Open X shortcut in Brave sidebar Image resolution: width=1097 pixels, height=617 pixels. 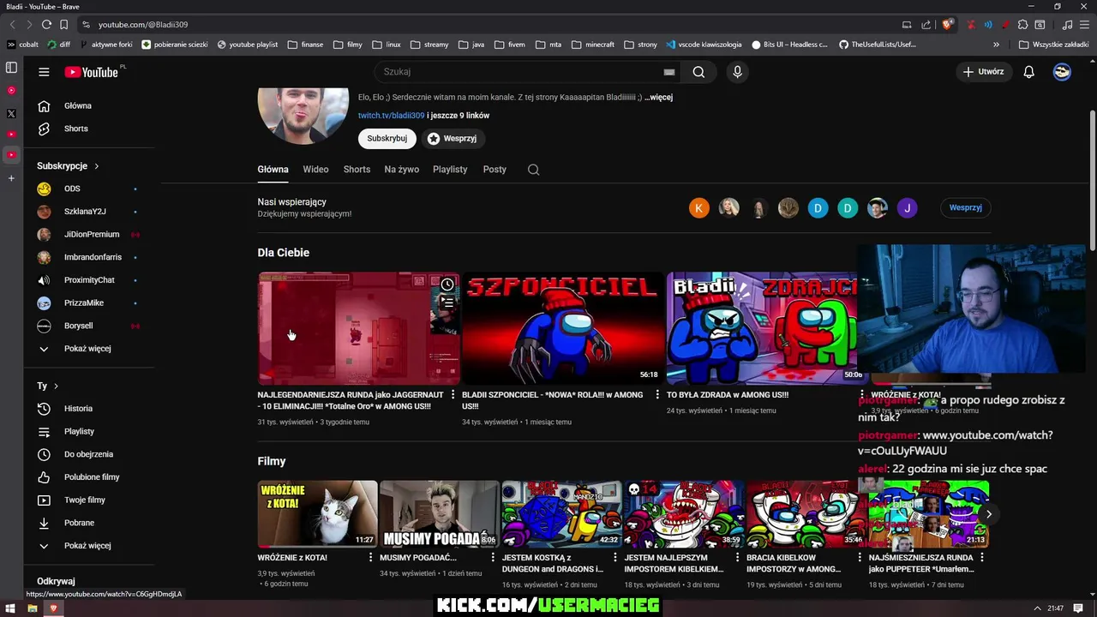(x=11, y=113)
